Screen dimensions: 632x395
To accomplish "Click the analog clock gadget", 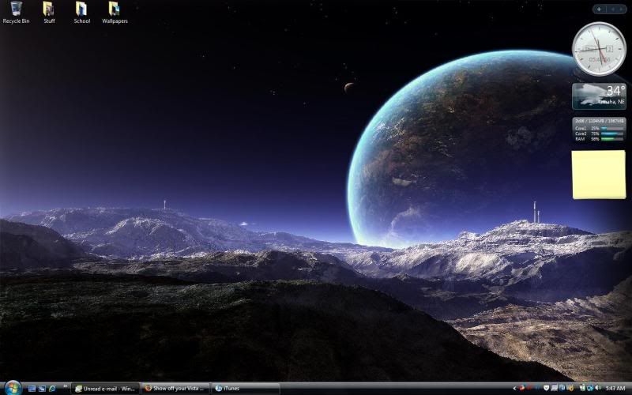I will point(600,49).
